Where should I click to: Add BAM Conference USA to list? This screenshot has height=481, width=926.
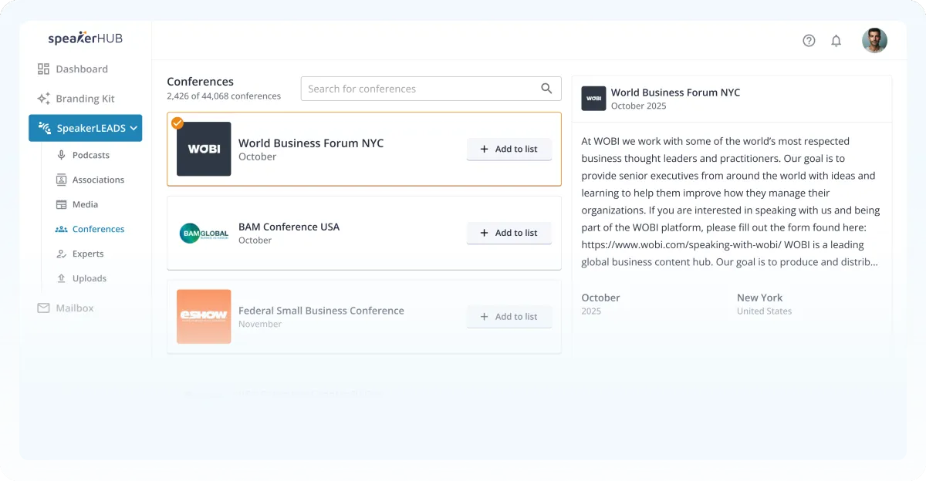pyautogui.click(x=509, y=233)
